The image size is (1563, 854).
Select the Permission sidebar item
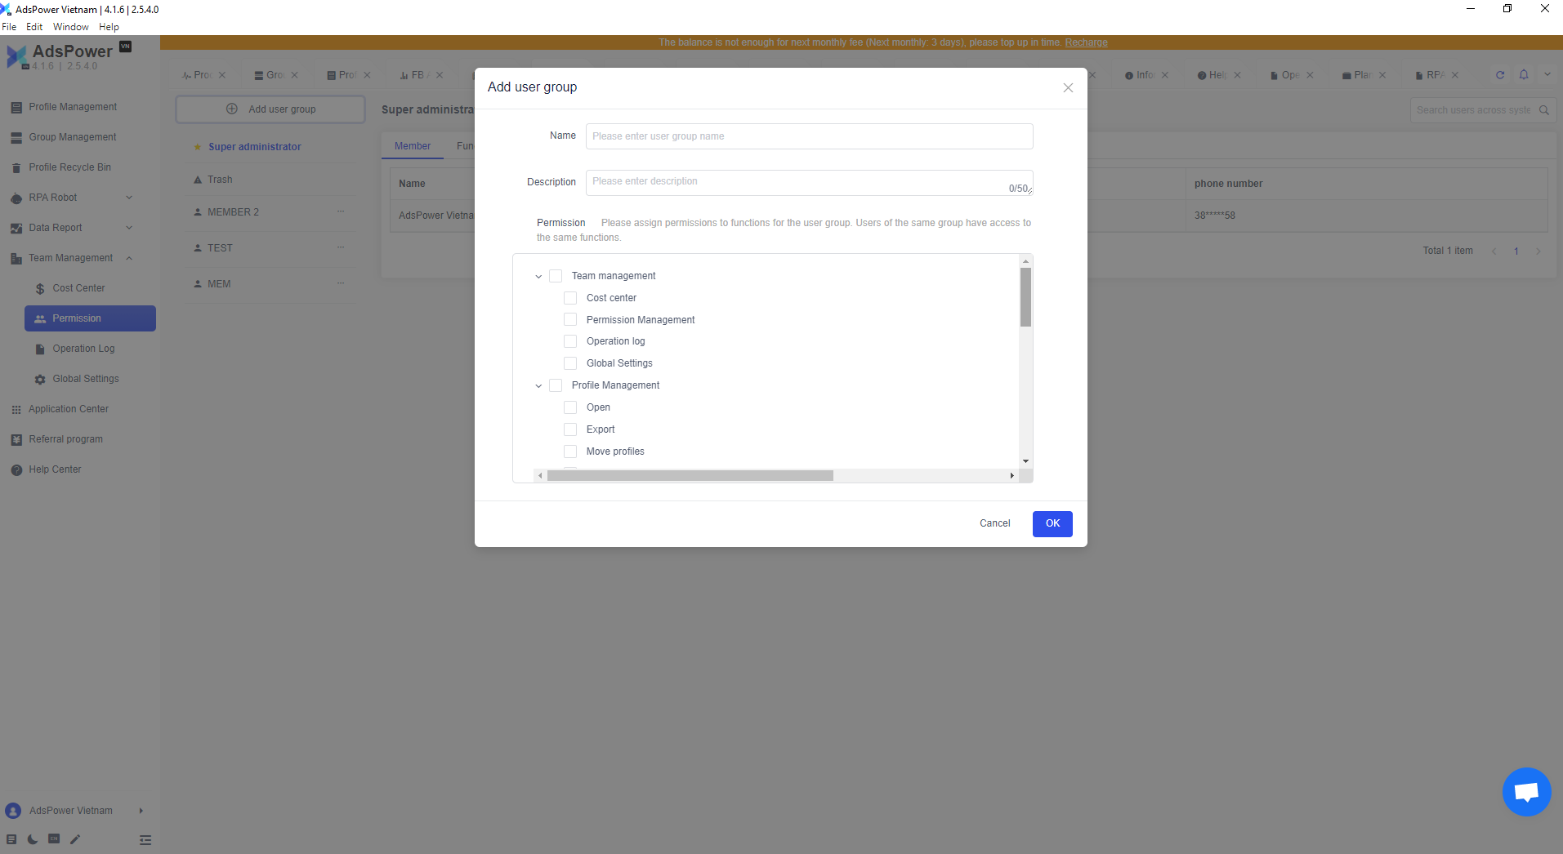point(90,318)
